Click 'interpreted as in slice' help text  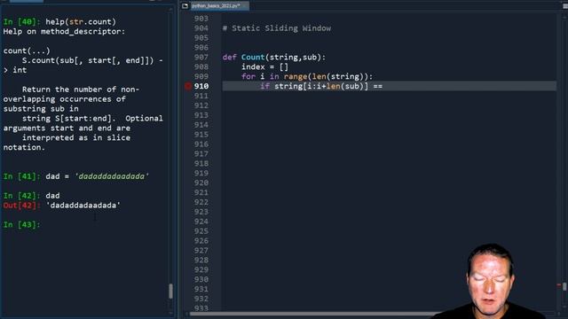click(76, 138)
